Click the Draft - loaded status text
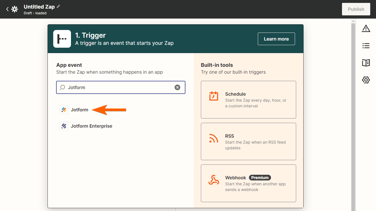Screen dimensions: 376x211 tap(35, 13)
